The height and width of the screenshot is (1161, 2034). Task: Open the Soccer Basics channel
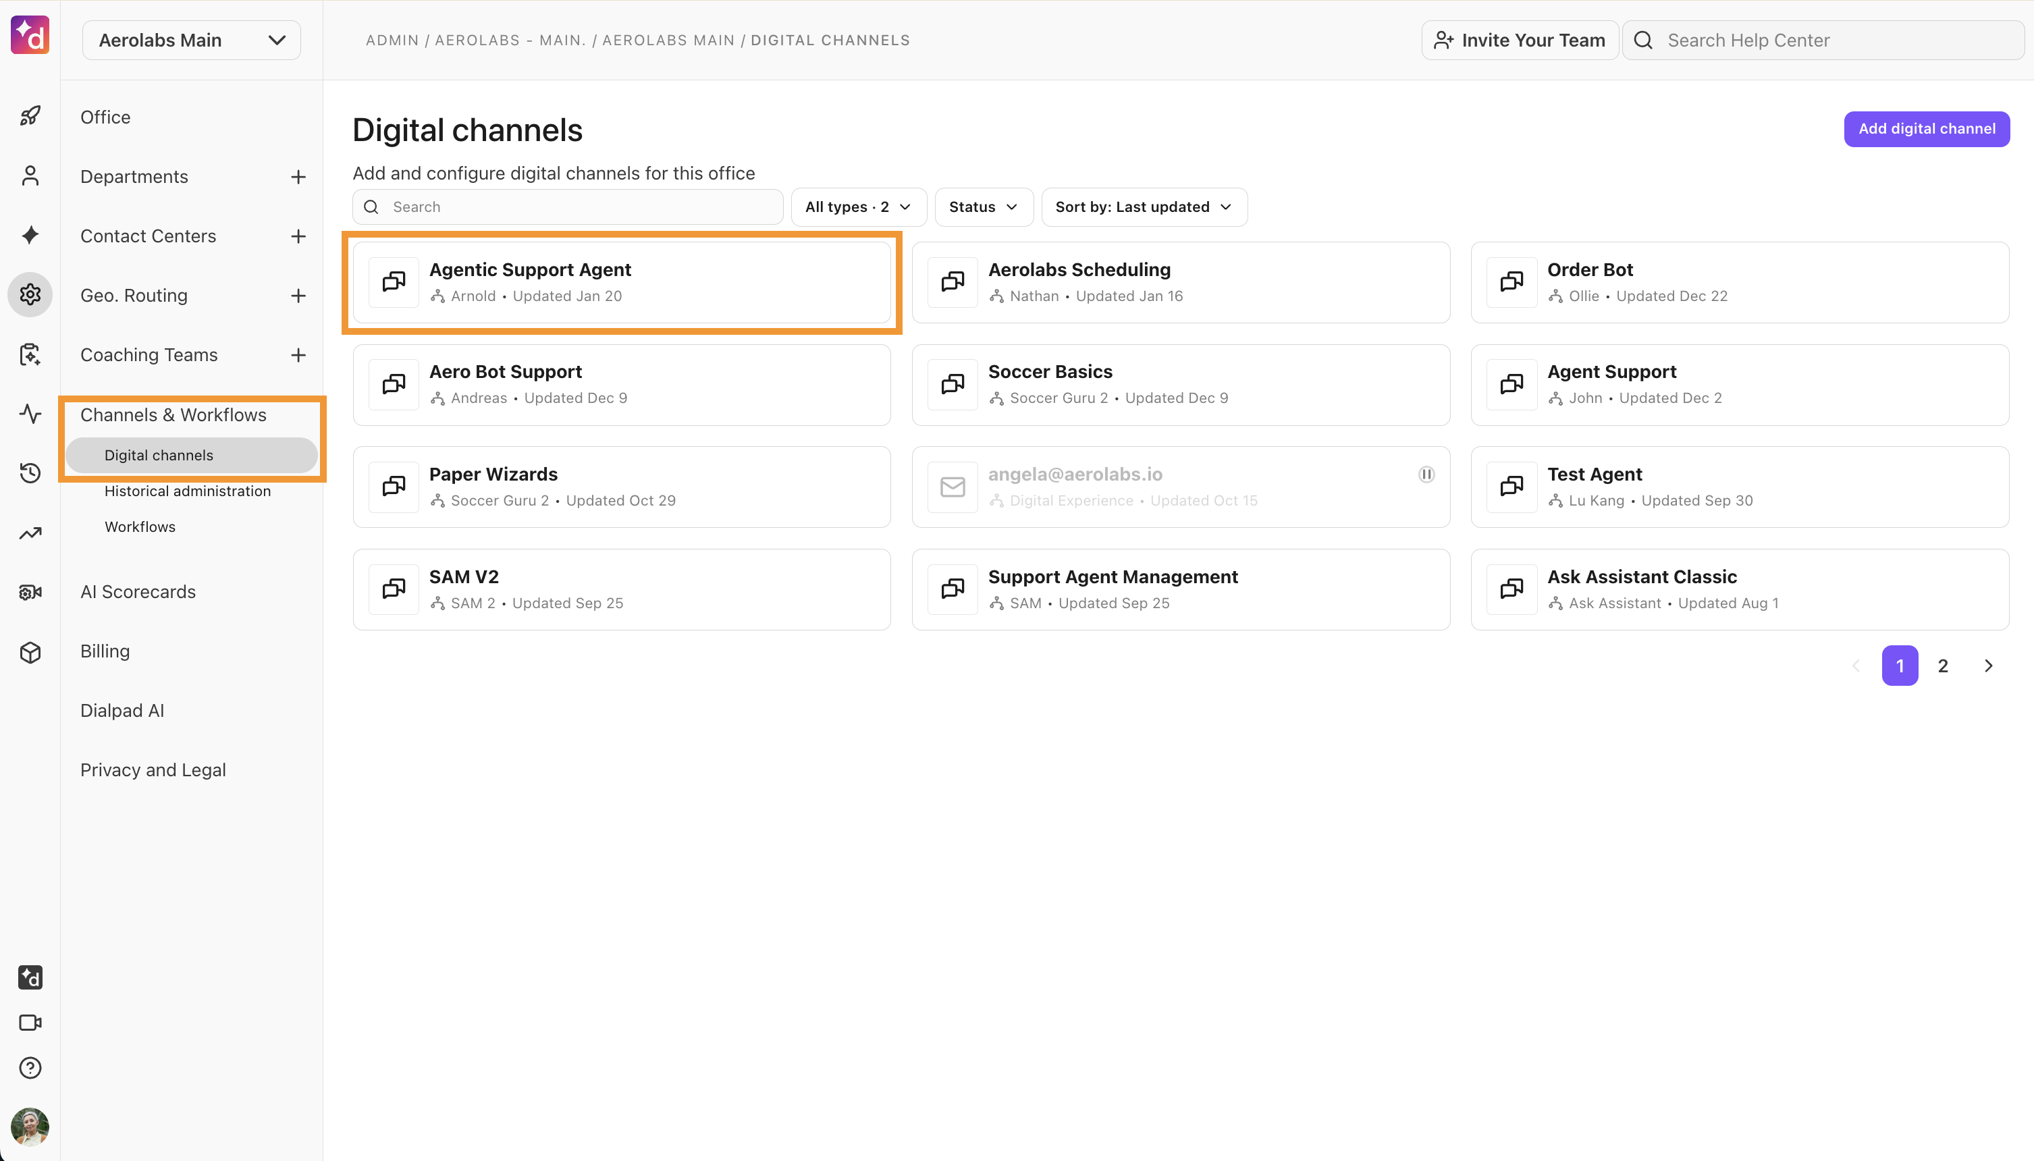pyautogui.click(x=1181, y=385)
